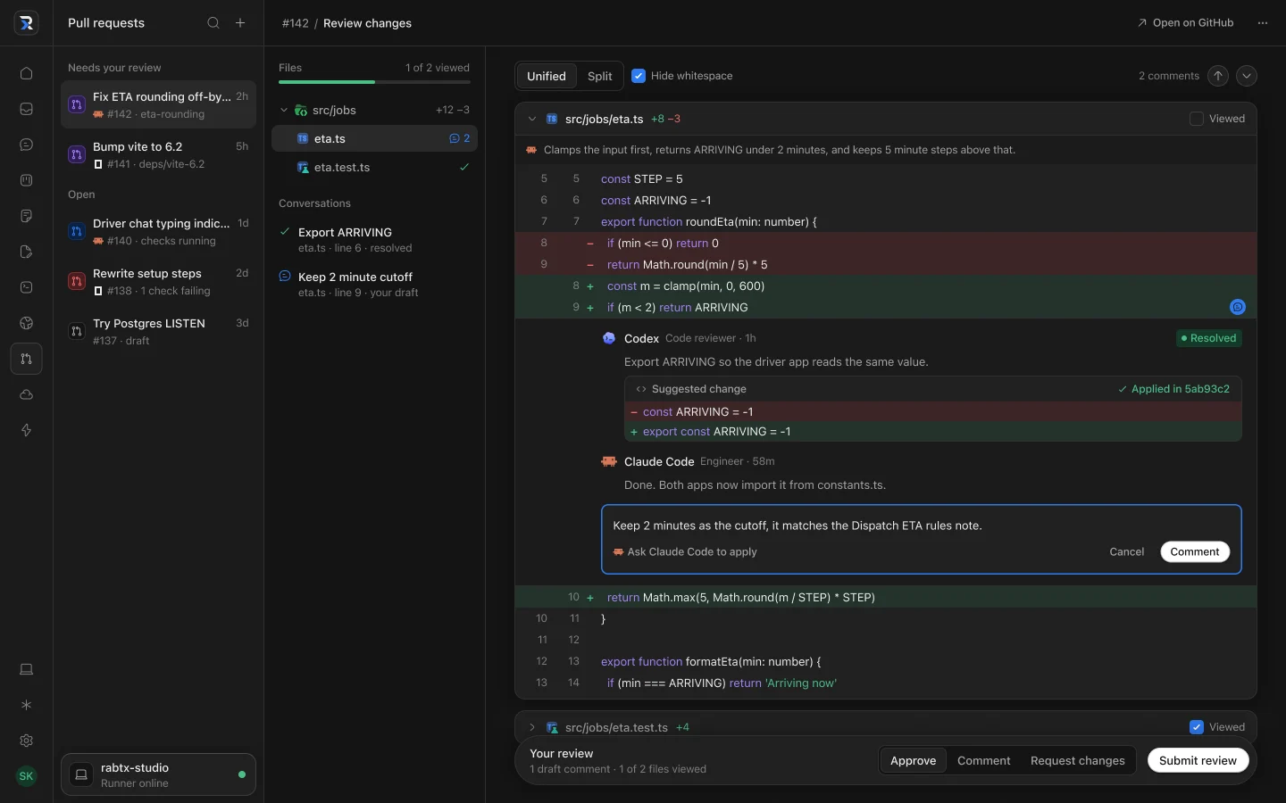Screen dimensions: 1286x803
Task: Switch to Unified diff view
Action: coord(547,76)
